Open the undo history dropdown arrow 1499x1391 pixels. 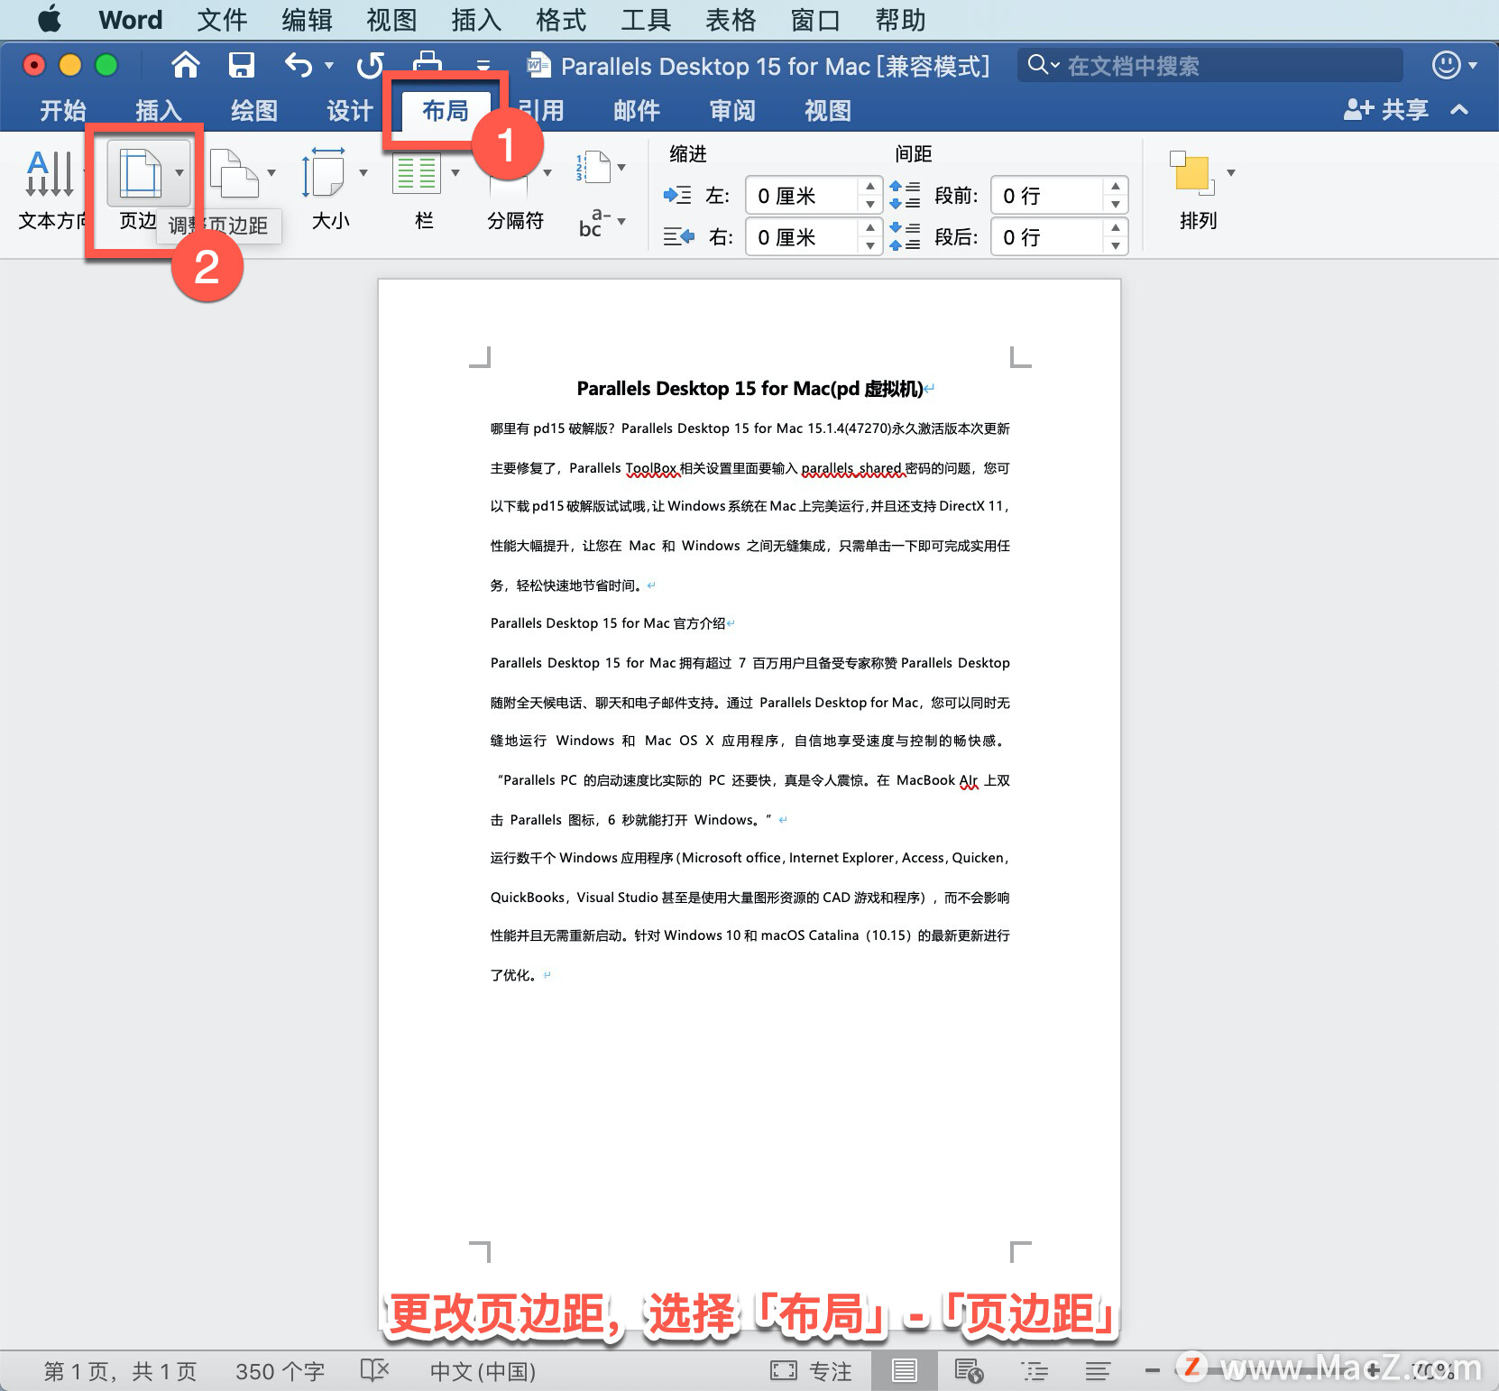329,65
